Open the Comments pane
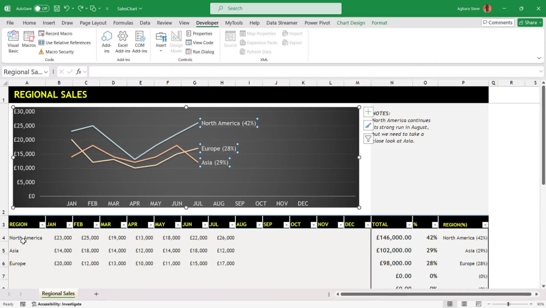This screenshot has height=308, width=546. (x=497, y=22)
